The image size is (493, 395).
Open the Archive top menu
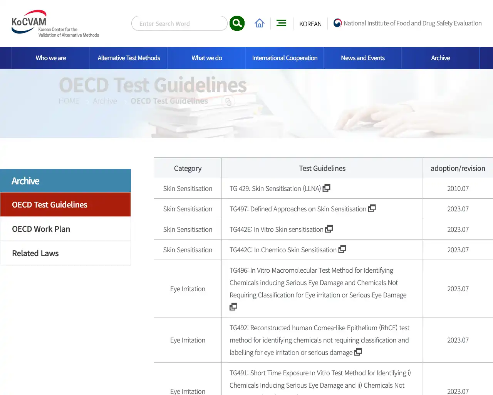coord(441,58)
